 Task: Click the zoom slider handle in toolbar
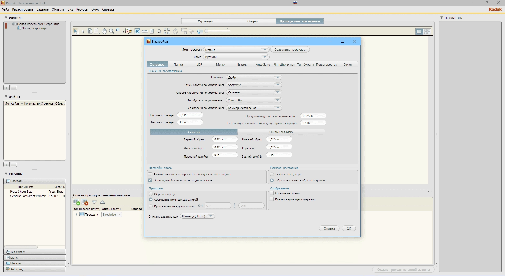[x=206, y=31]
